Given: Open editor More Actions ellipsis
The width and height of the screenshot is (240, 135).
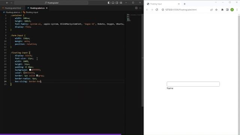Looking at the screenshot, I should click(x=140, y=8).
